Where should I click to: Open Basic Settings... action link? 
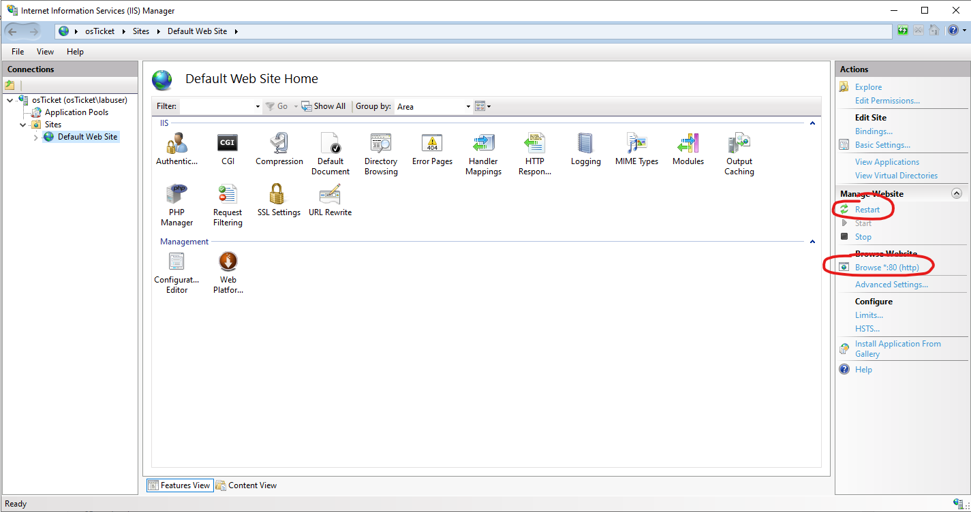(882, 145)
